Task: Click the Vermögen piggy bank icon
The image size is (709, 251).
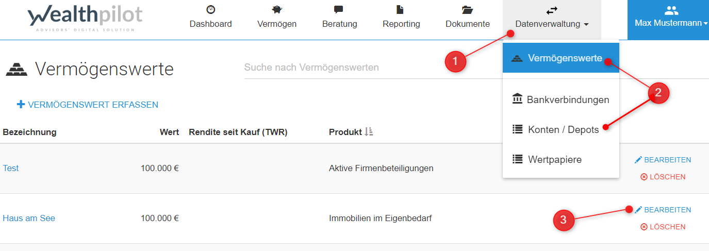Action: tap(277, 9)
